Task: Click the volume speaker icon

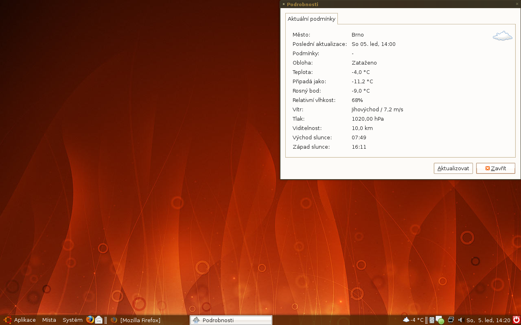Action: 461,320
